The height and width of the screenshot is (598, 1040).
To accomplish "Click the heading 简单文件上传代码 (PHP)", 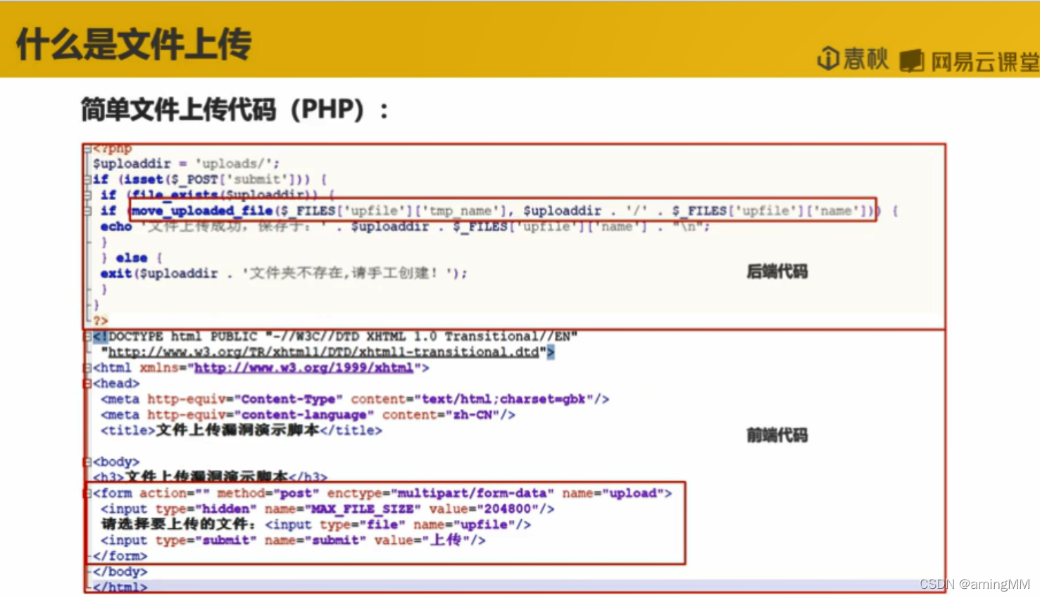I will [x=234, y=110].
